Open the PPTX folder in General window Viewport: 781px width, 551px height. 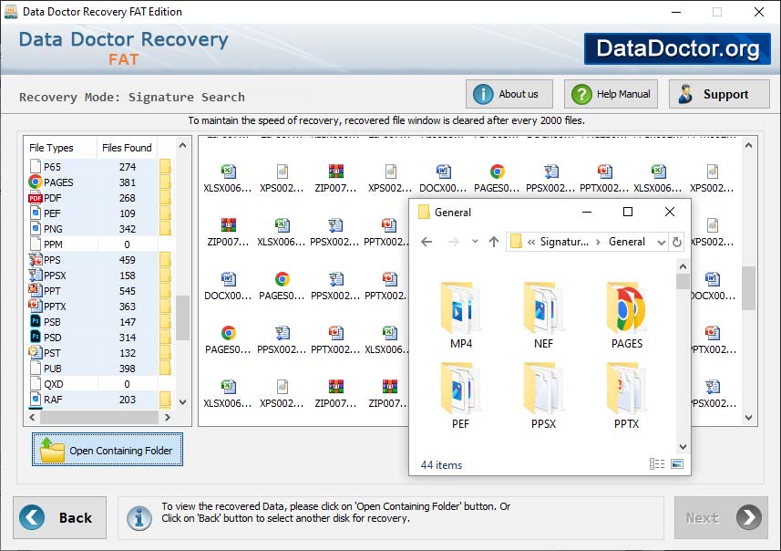(627, 396)
